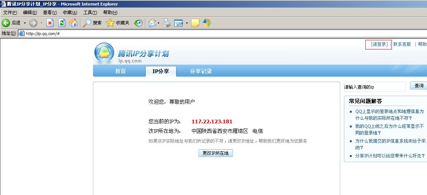Screen dimensions: 427x195
Task: Open the 联系客服 link
Action: pyautogui.click(x=402, y=44)
